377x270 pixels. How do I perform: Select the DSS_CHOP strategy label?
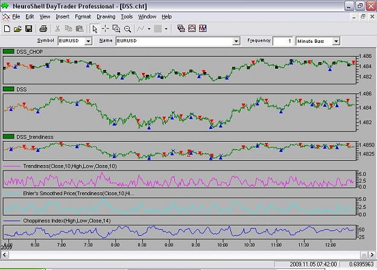pyautogui.click(x=30, y=52)
